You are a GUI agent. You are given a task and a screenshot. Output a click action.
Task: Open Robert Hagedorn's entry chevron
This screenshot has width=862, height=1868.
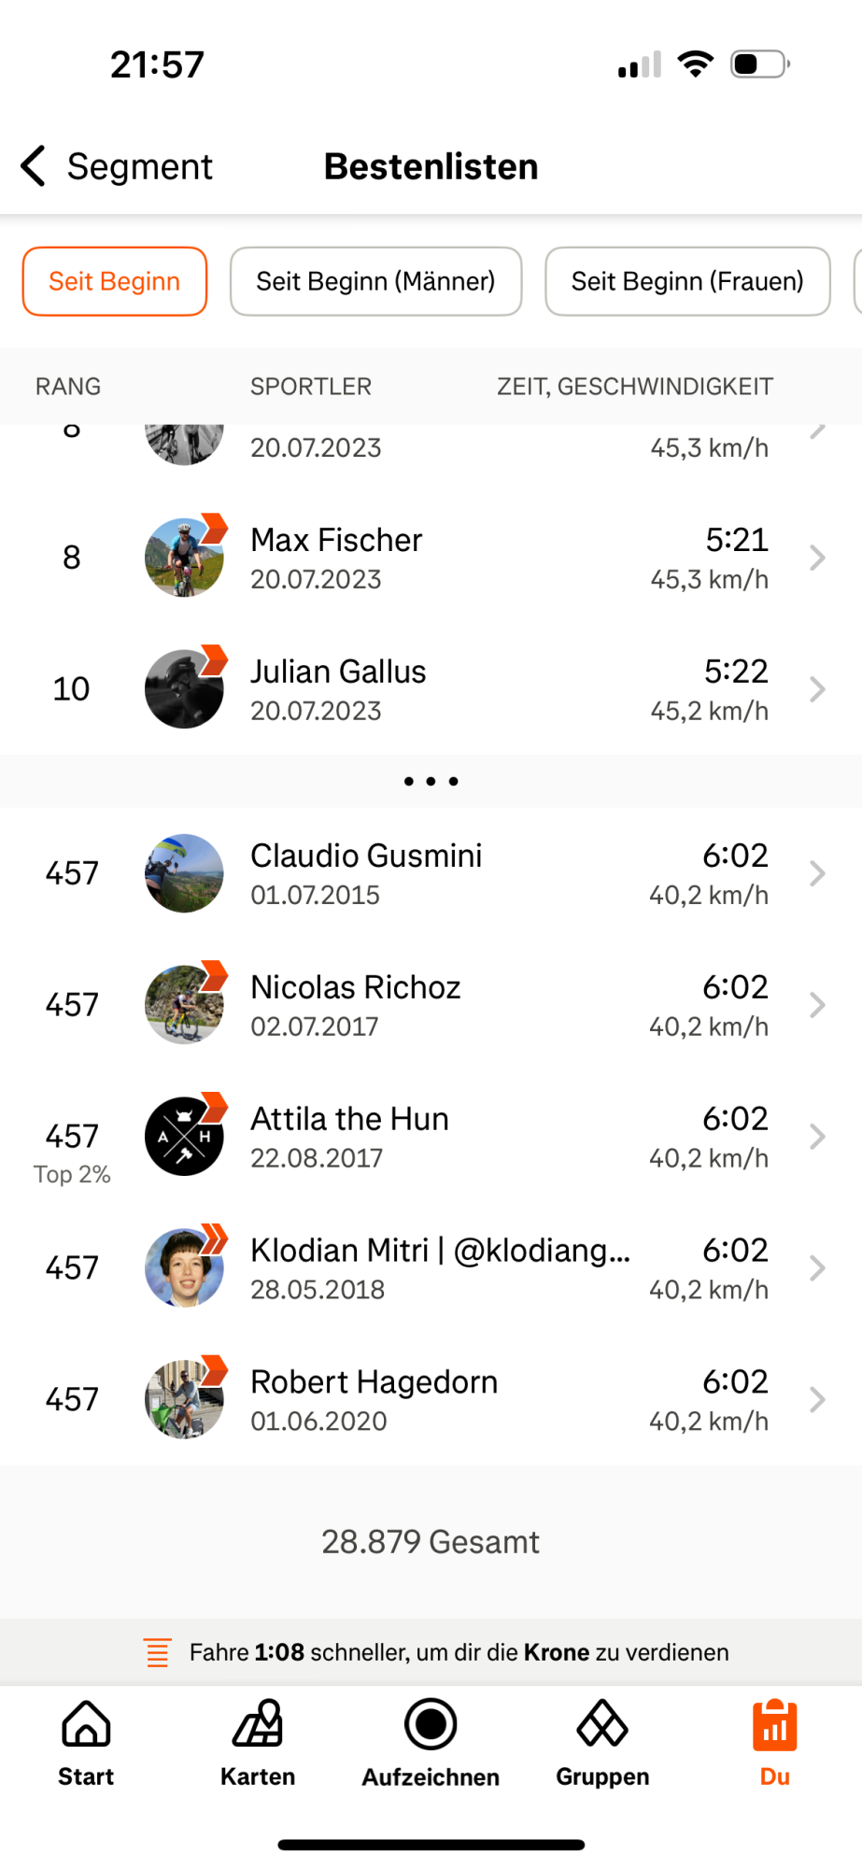click(x=817, y=1400)
